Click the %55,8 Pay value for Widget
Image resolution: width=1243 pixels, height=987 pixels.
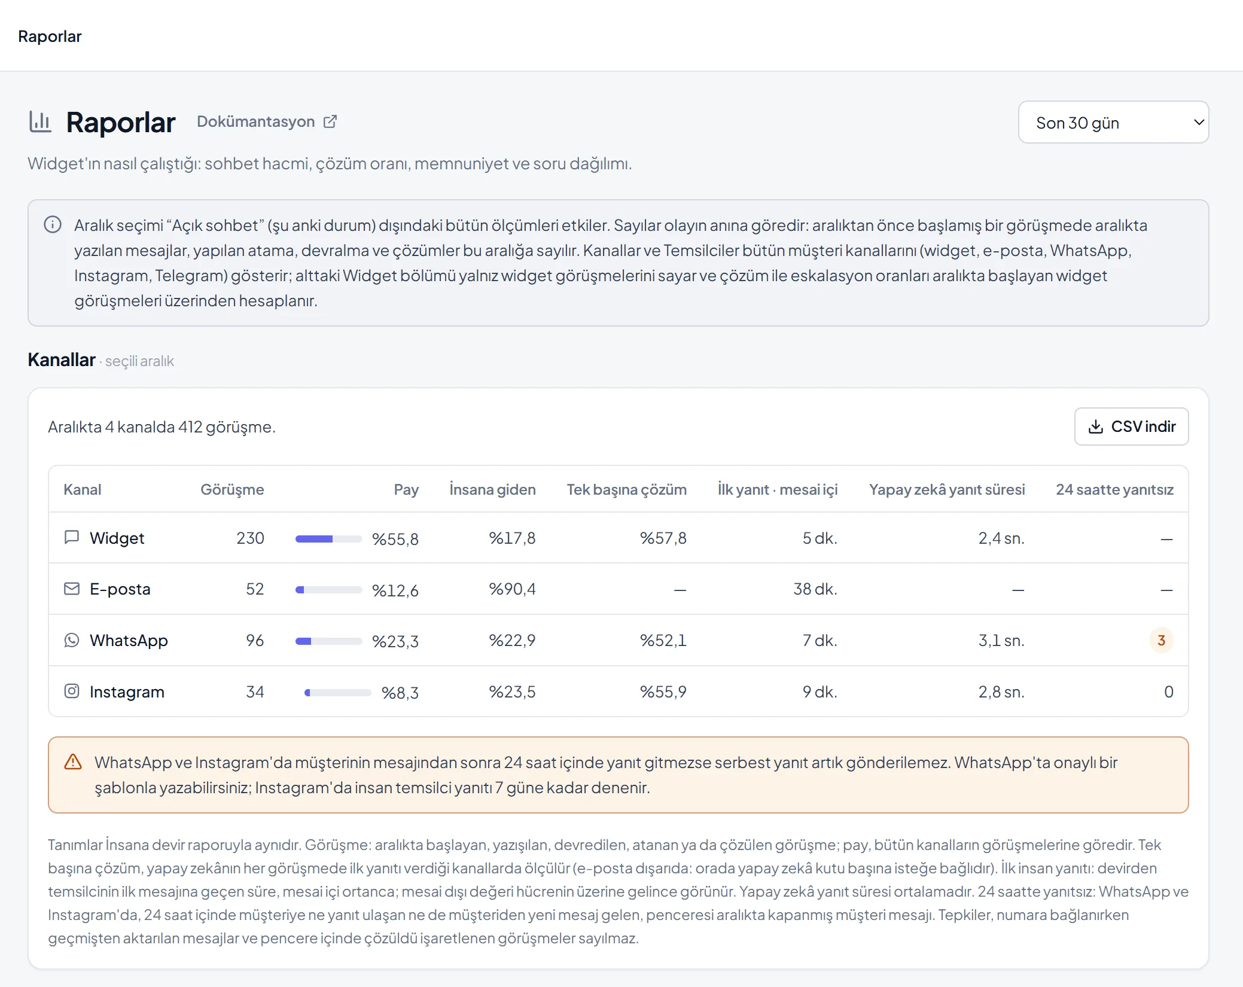(x=395, y=539)
